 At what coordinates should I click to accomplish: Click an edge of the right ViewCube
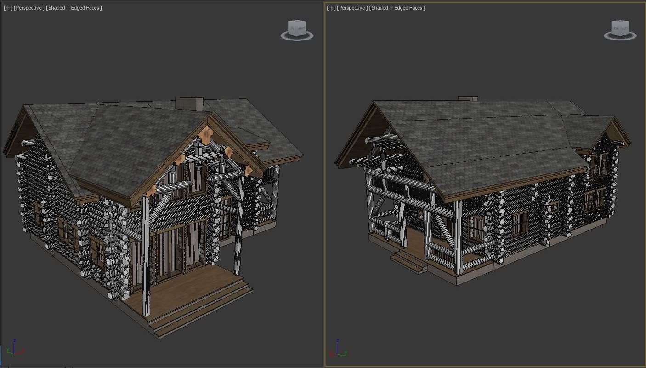(621, 28)
